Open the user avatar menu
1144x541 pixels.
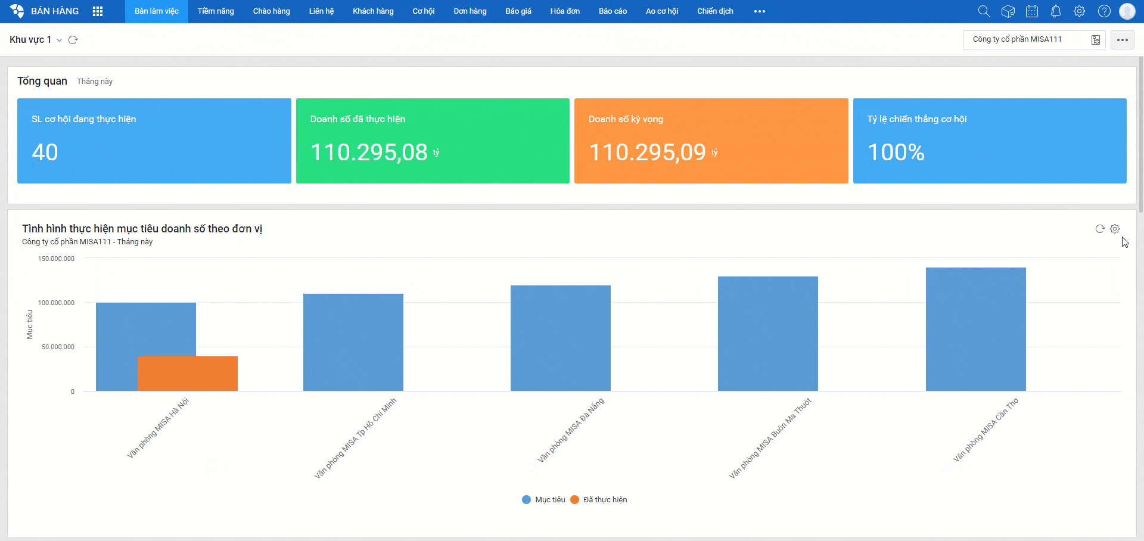[x=1127, y=11]
